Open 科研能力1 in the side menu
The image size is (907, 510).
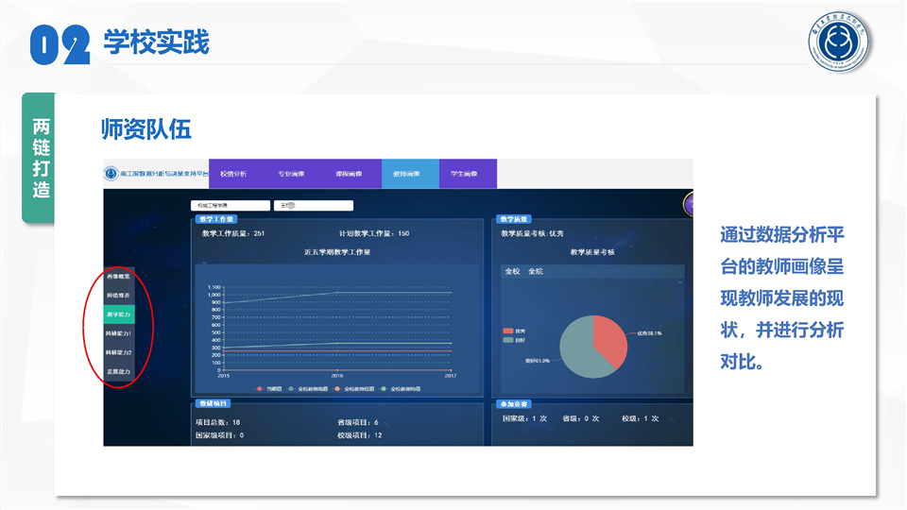click(x=119, y=333)
